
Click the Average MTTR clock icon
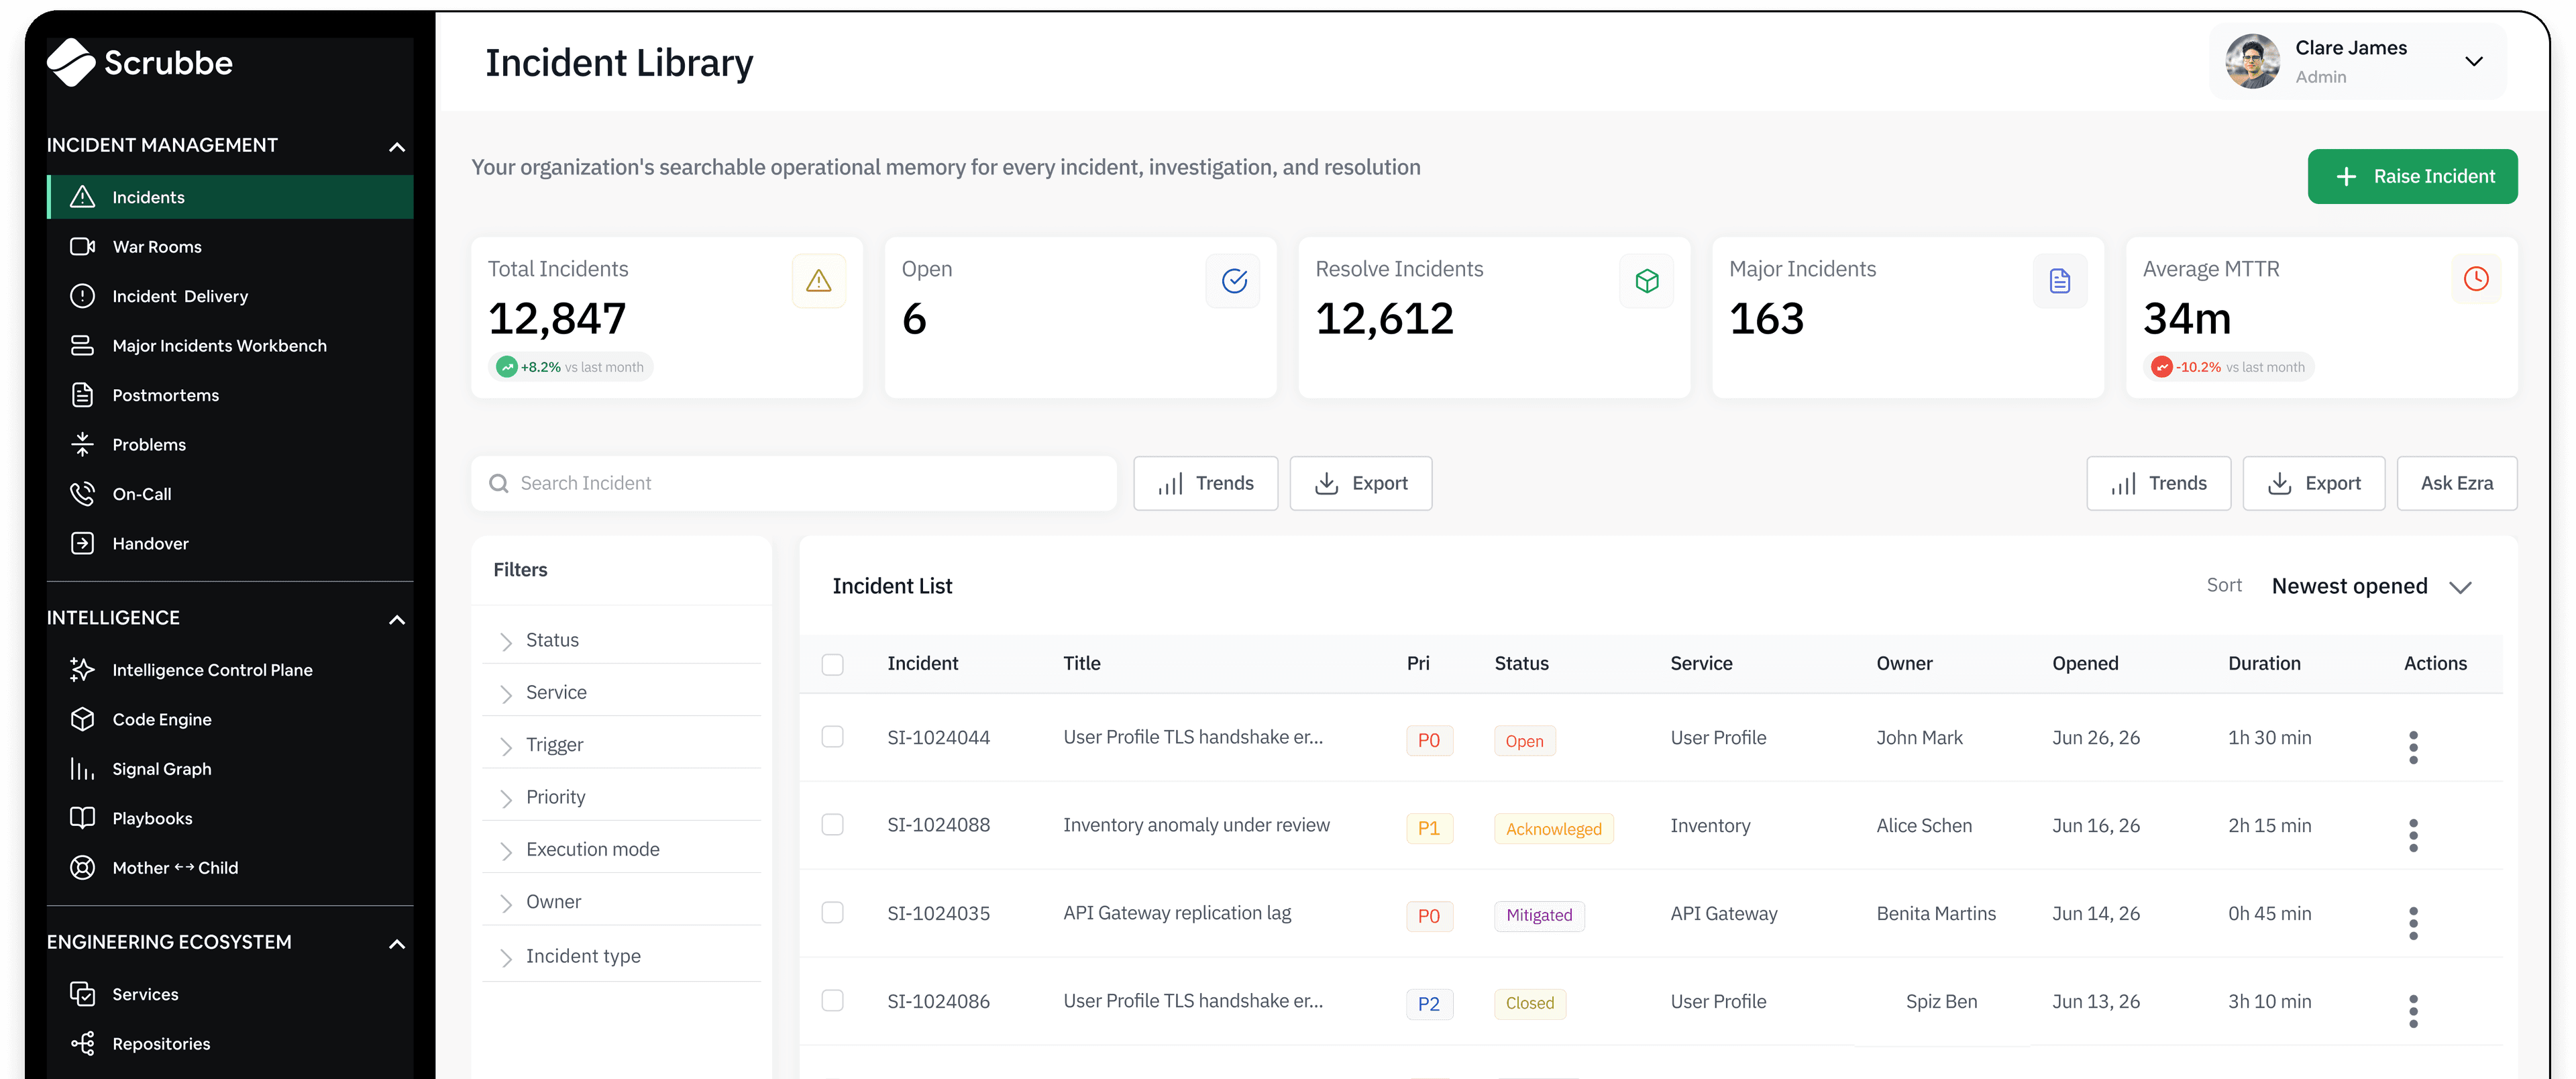coord(2475,279)
